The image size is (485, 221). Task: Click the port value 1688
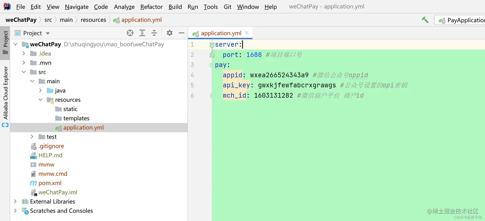point(254,55)
